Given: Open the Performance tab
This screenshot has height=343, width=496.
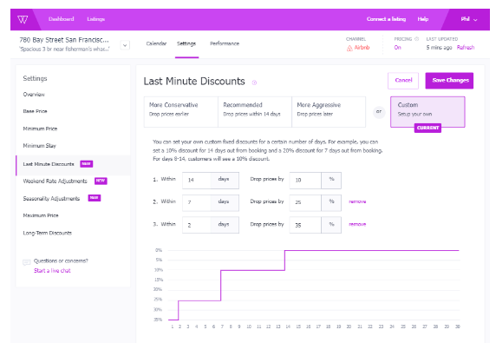Looking at the screenshot, I should (225, 43).
